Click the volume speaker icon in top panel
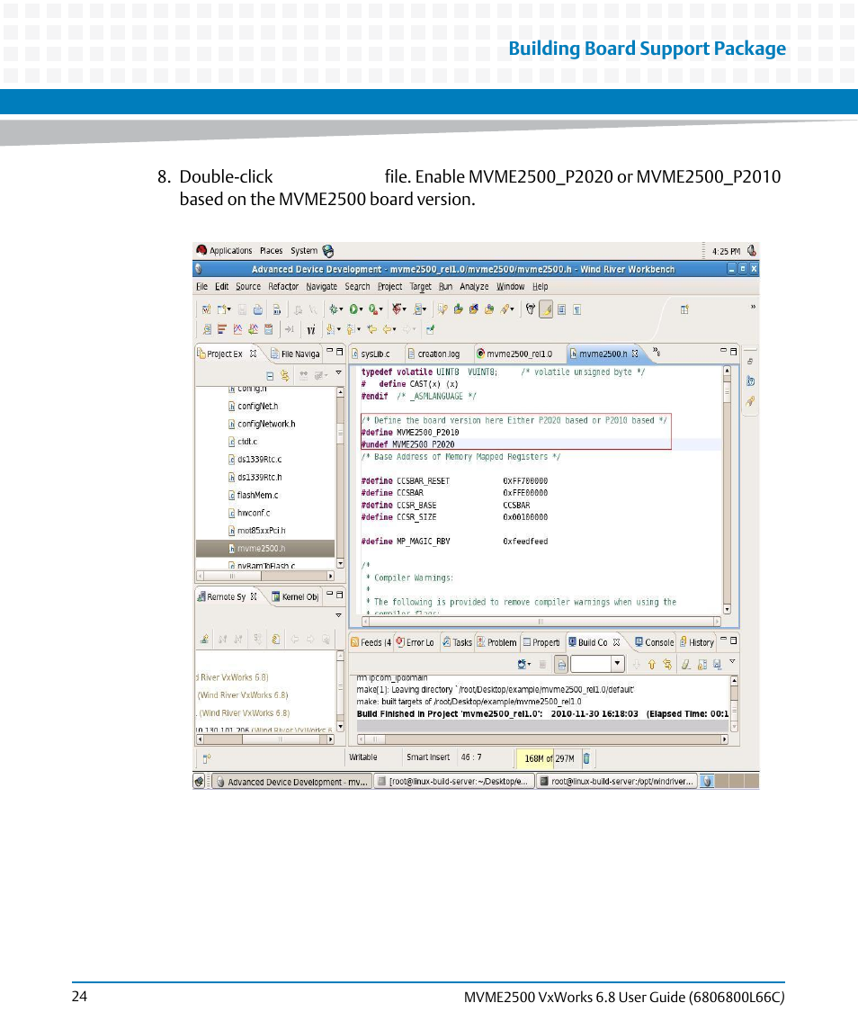858x1030 pixels. (752, 250)
